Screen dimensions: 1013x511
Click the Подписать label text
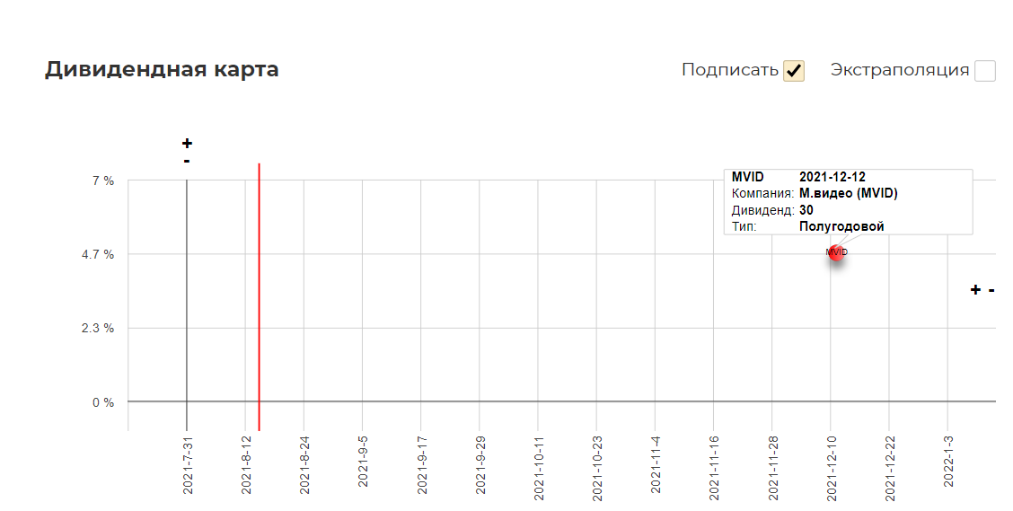730,70
